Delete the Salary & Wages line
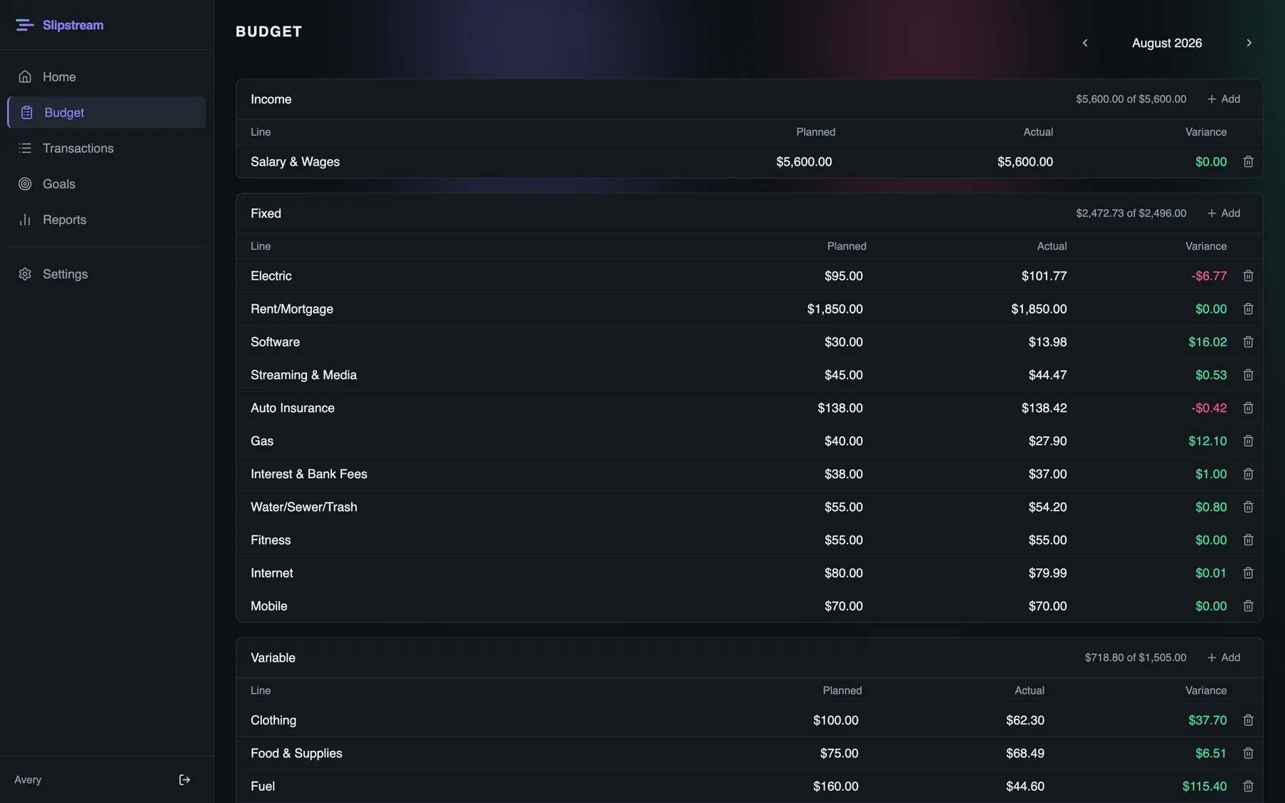 pos(1248,162)
